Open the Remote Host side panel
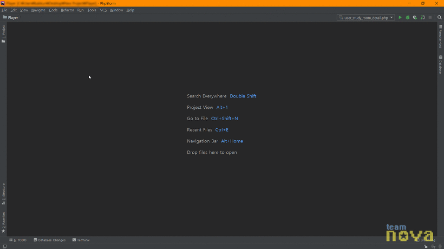Image resolution: width=444 pixels, height=249 pixels. point(441,36)
